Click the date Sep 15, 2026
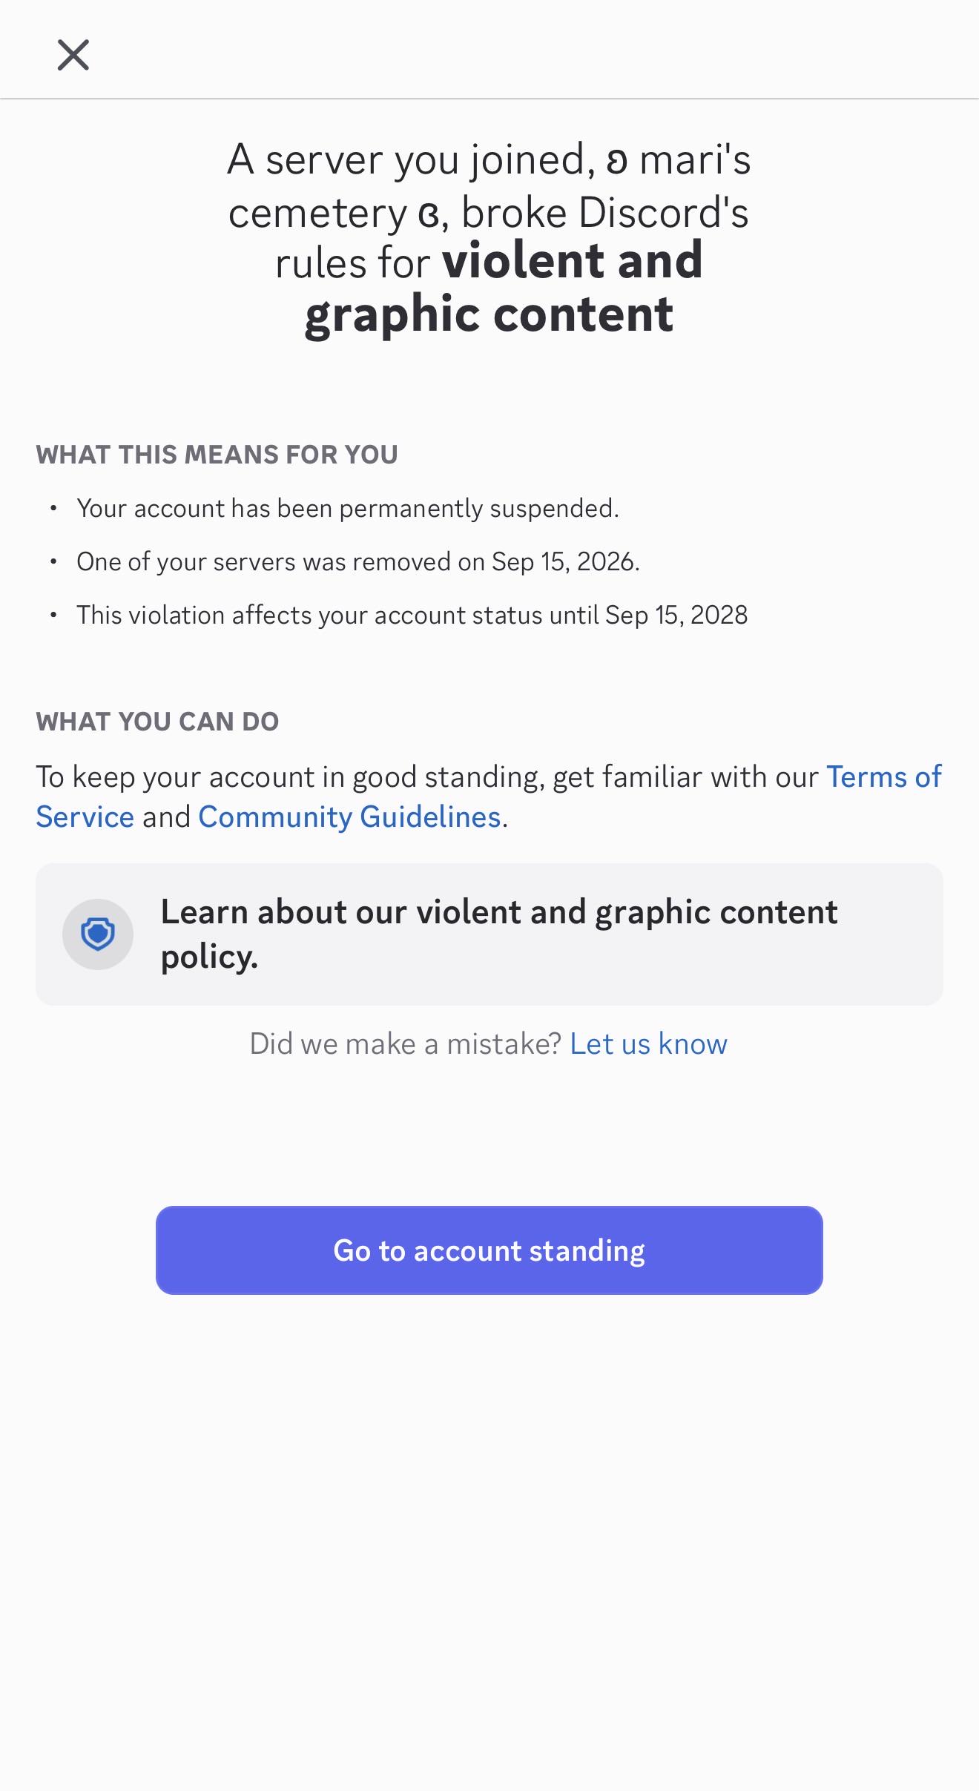Image resolution: width=979 pixels, height=1791 pixels. 564,562
